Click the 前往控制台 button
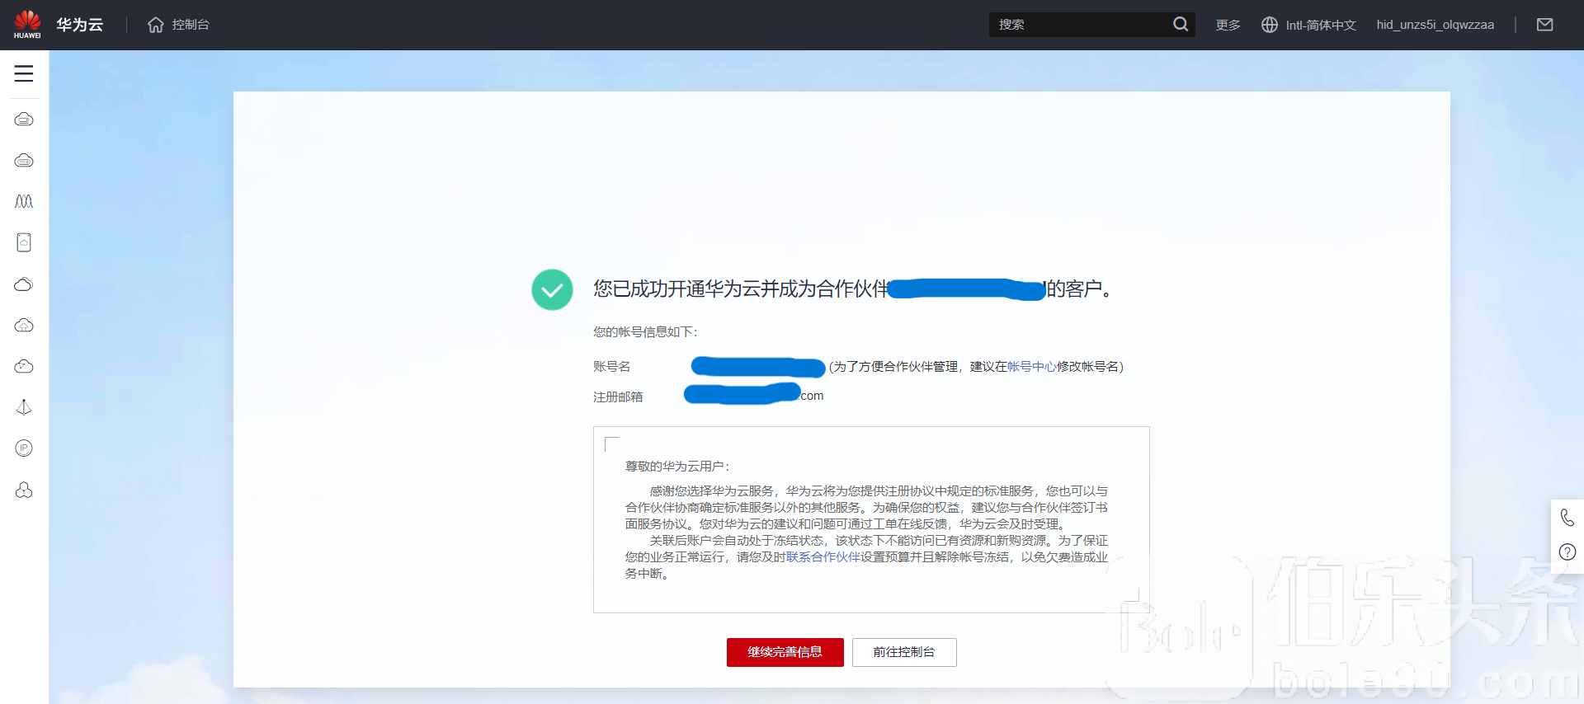Viewport: 1584px width, 704px height. click(x=904, y=652)
